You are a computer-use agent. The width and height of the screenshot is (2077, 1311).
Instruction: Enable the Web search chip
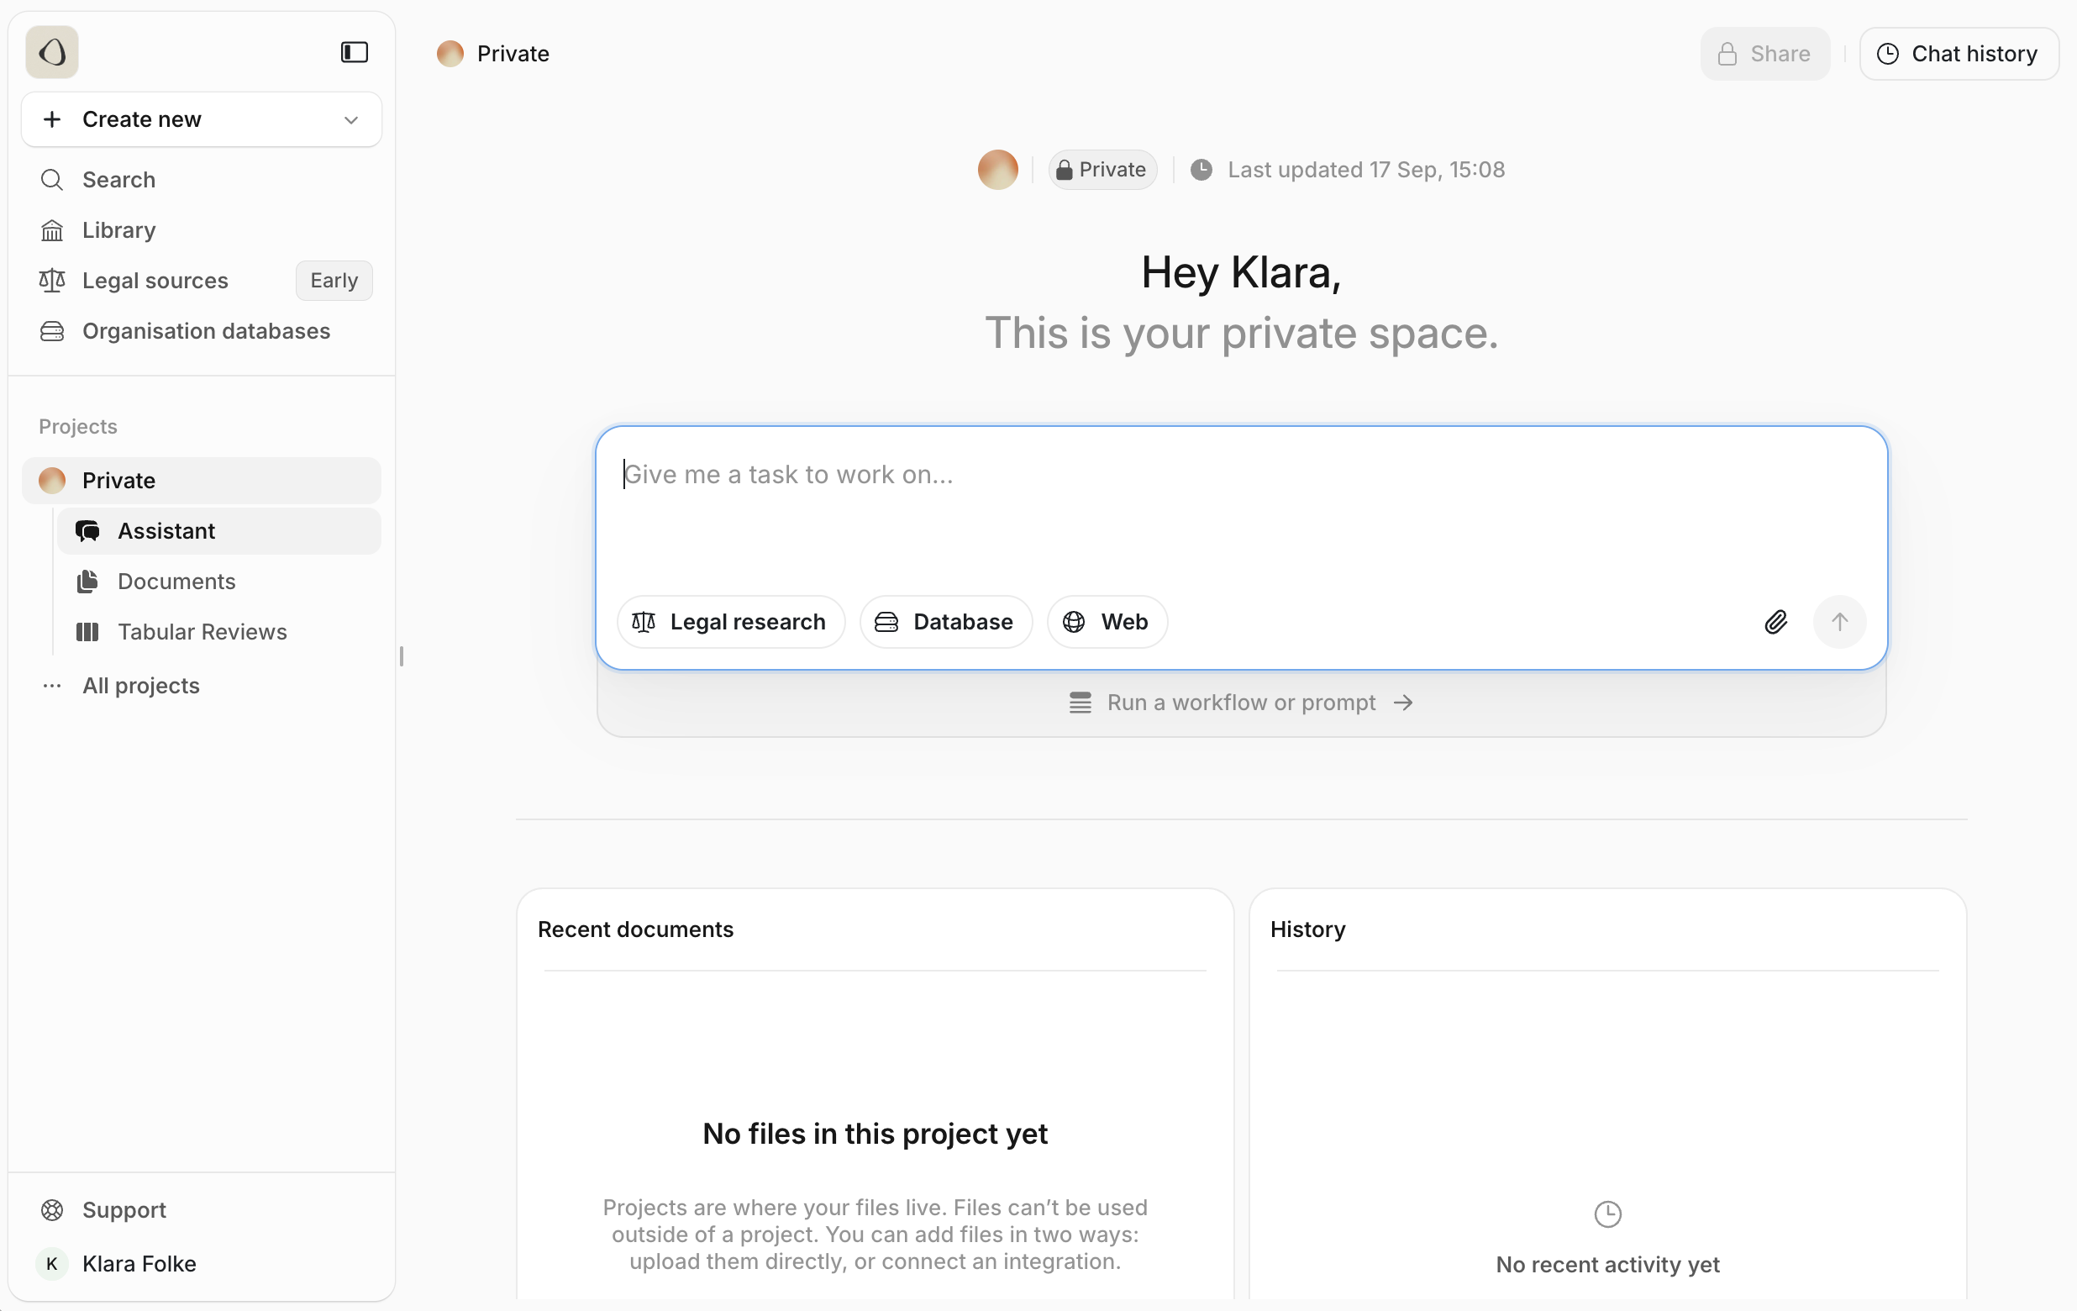1107,622
